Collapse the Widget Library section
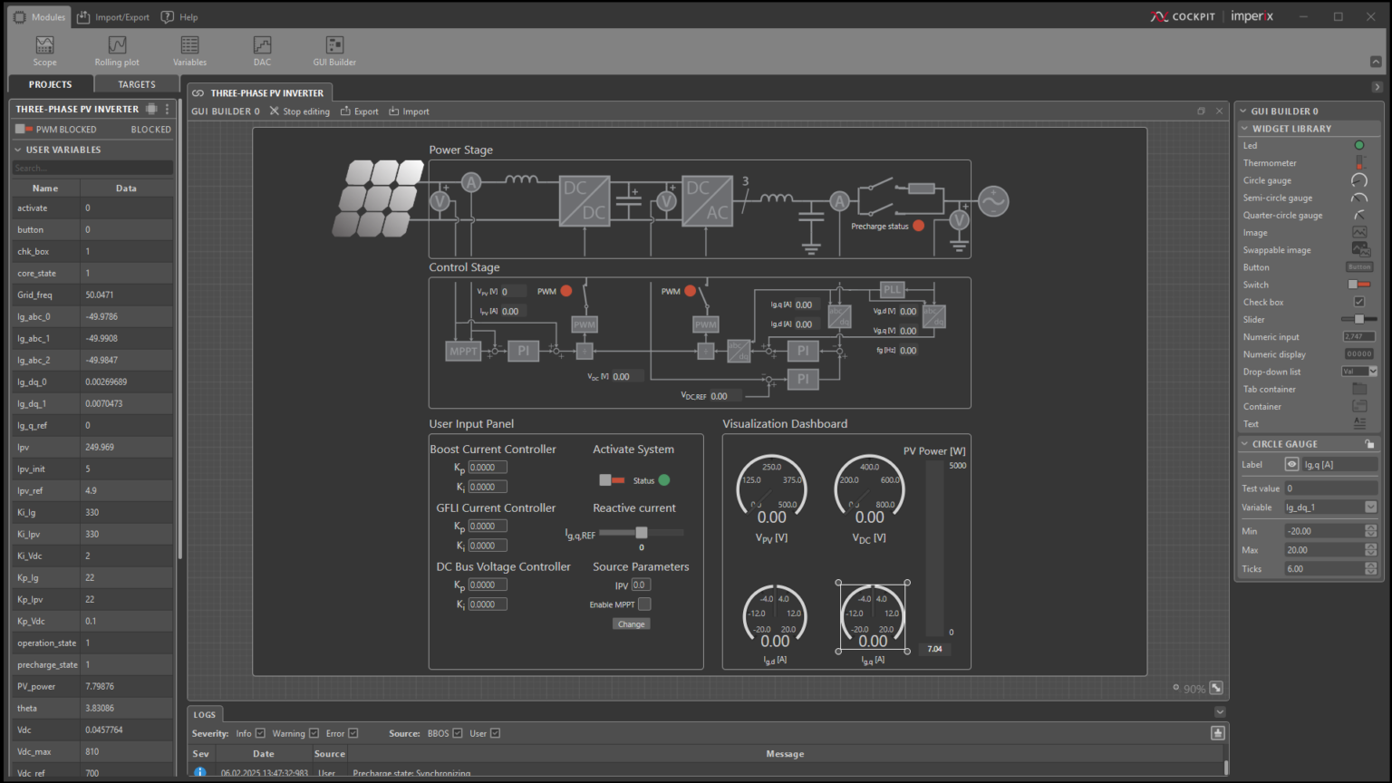The width and height of the screenshot is (1392, 783). coord(1245,129)
